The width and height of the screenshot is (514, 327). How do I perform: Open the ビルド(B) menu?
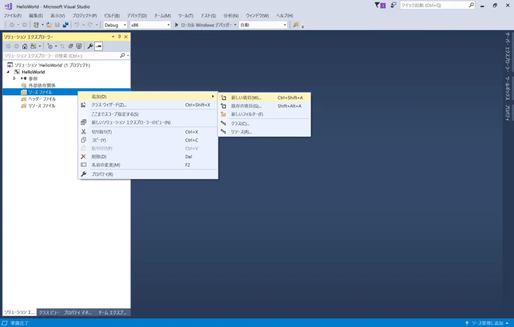tap(112, 16)
